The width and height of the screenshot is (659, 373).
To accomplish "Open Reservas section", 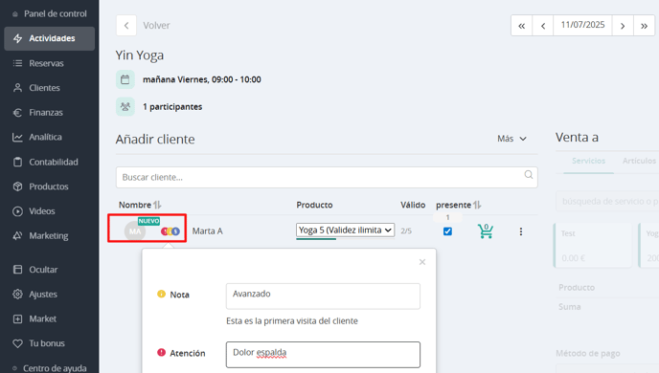I will pos(46,63).
